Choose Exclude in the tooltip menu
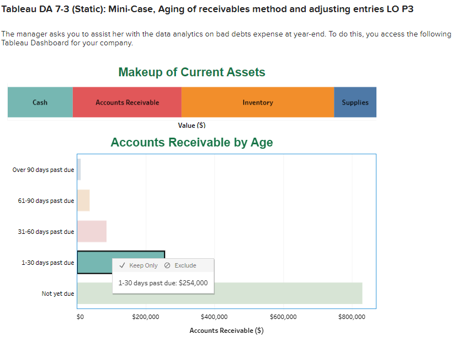This screenshot has height=340, width=462. coord(180,265)
